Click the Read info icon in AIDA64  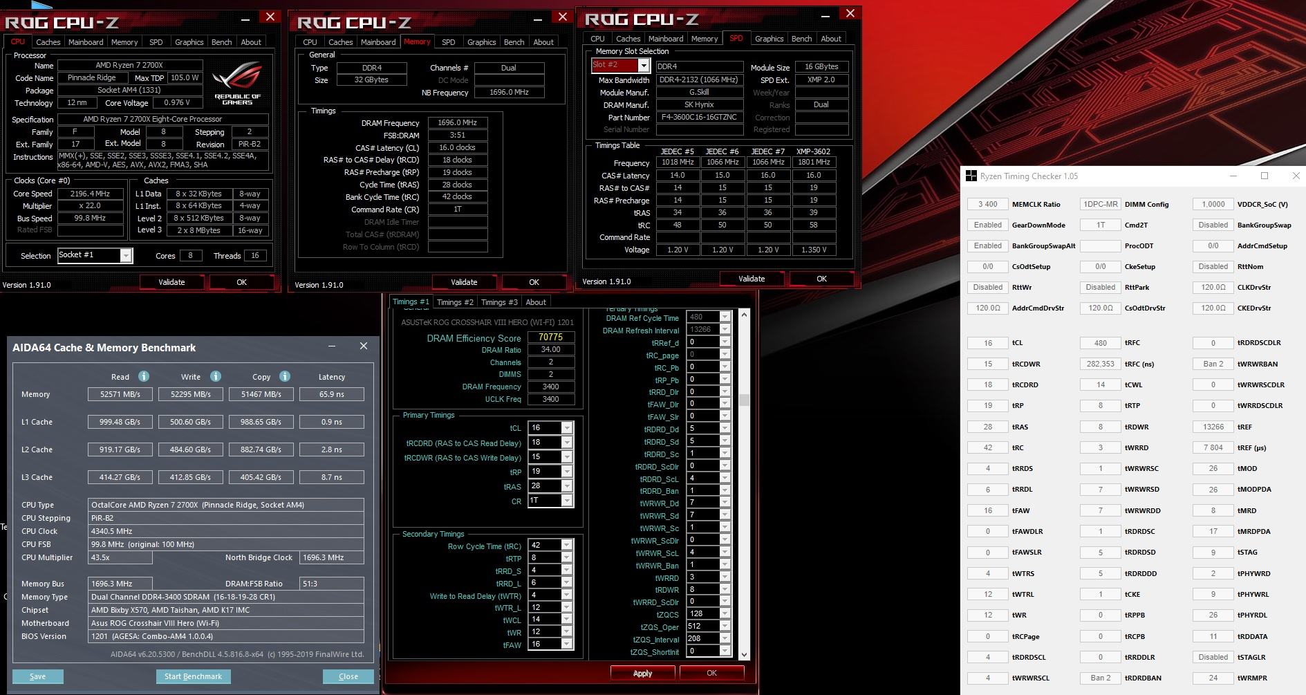(144, 376)
